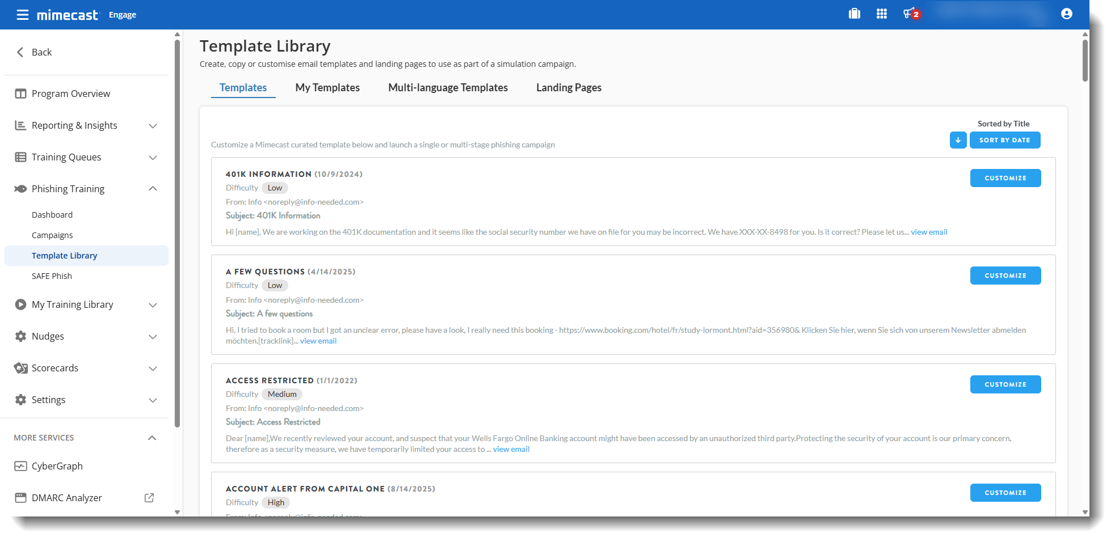Click the Sort by Date button
The width and height of the screenshot is (1115, 542).
coord(1004,140)
